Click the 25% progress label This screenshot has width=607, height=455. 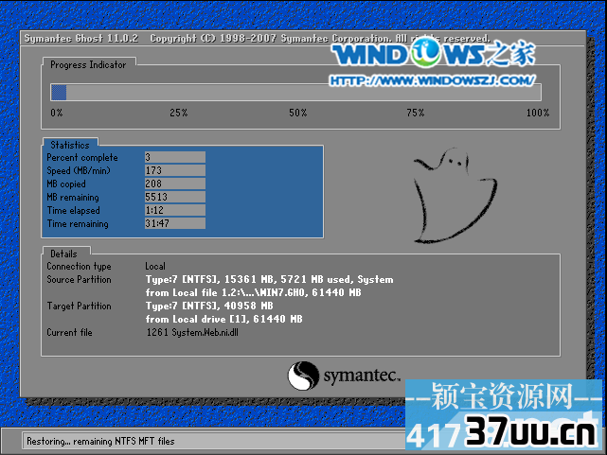pyautogui.click(x=178, y=113)
